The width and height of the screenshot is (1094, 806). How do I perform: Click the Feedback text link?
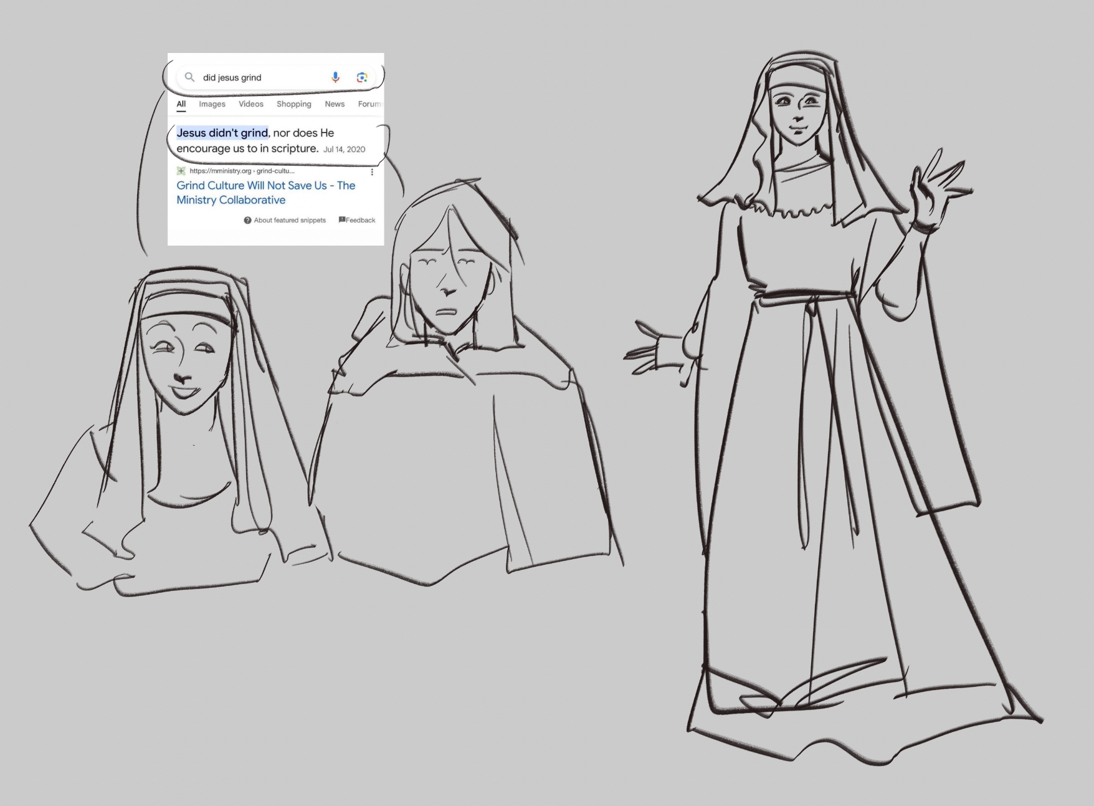(x=361, y=220)
